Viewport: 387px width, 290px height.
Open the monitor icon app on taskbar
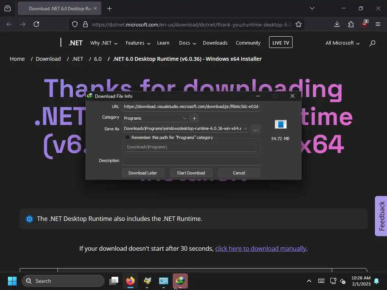pos(164,281)
